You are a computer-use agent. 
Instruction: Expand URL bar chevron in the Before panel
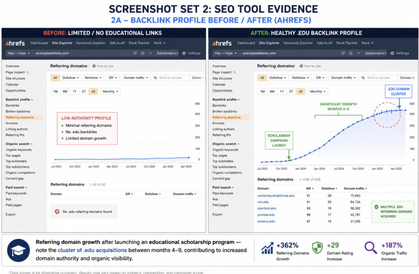coord(151,53)
